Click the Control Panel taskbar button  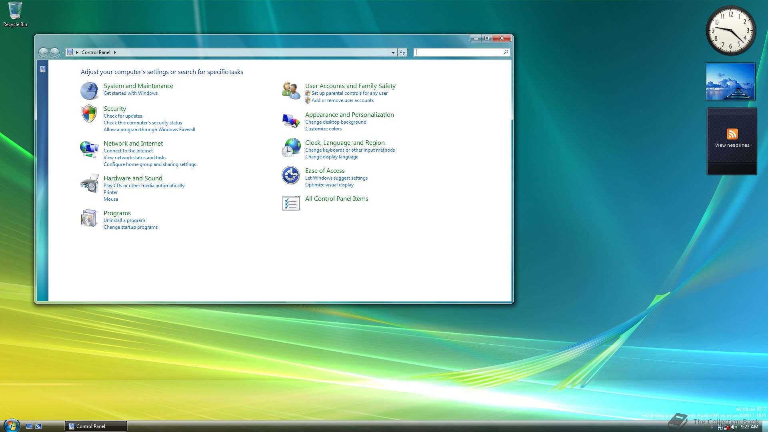pyautogui.click(x=96, y=426)
